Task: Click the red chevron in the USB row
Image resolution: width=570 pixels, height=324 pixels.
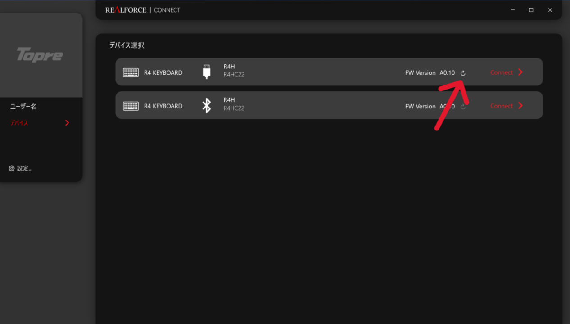Action: [520, 72]
